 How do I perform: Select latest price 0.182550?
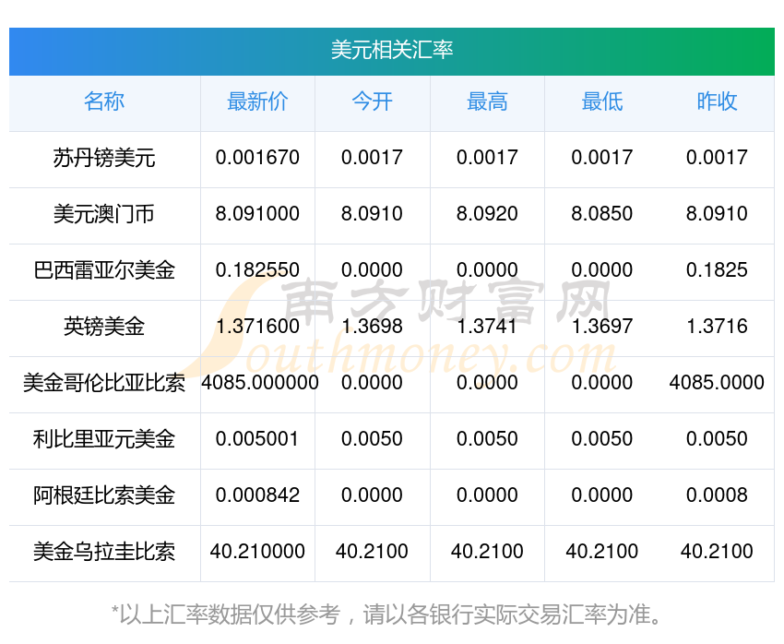click(x=257, y=270)
